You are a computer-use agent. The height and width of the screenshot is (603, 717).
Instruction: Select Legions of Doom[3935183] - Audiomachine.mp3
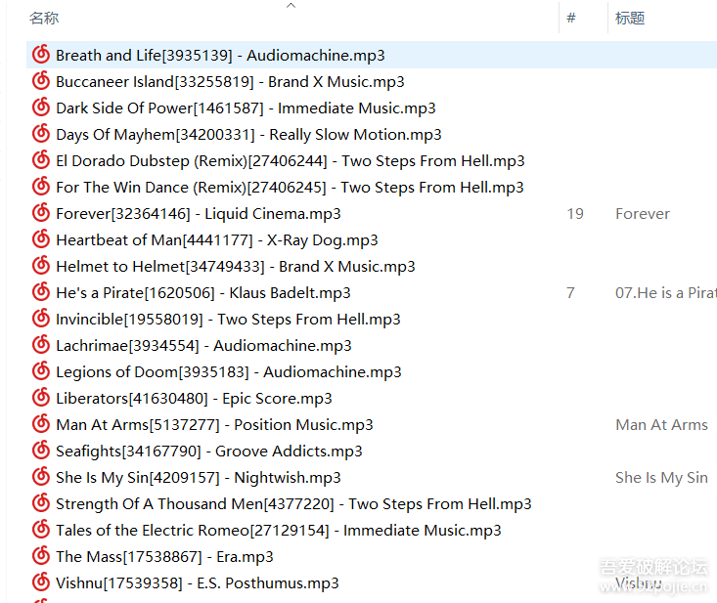click(x=229, y=372)
